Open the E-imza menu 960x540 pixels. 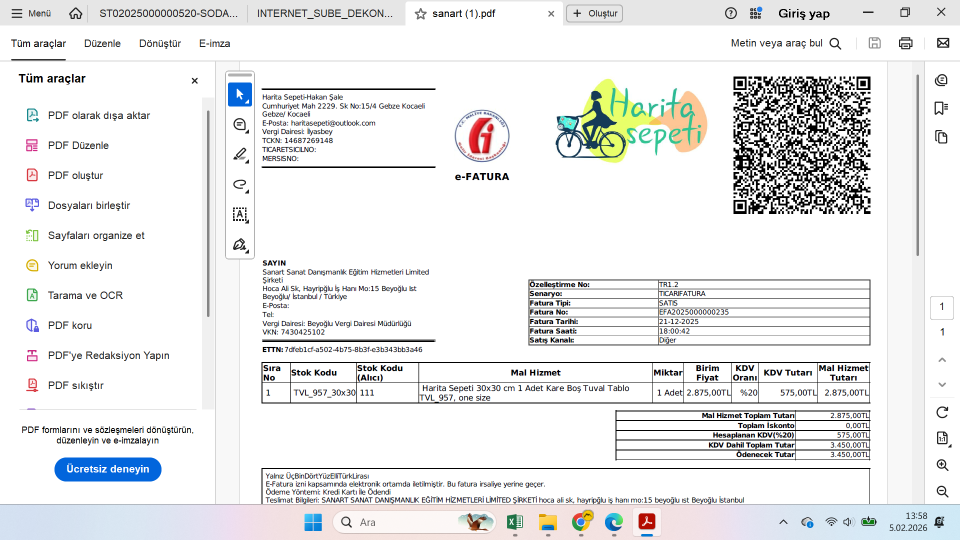[214, 43]
